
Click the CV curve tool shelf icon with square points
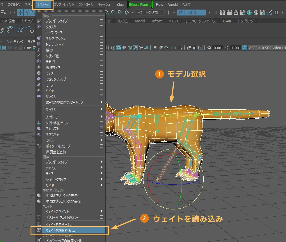point(20,29)
